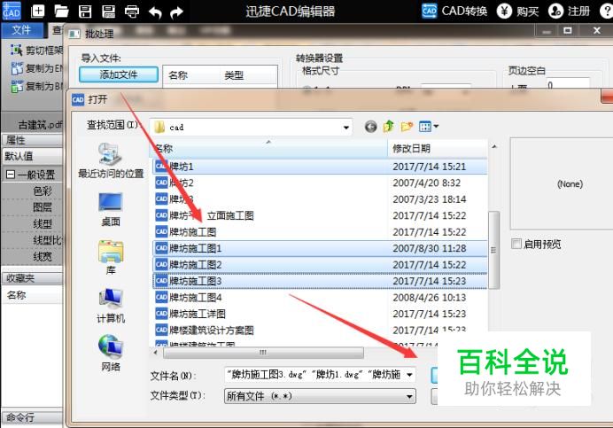Enable the 启用预览 checkbox
Image resolution: width=613 pixels, height=428 pixels.
516,244
